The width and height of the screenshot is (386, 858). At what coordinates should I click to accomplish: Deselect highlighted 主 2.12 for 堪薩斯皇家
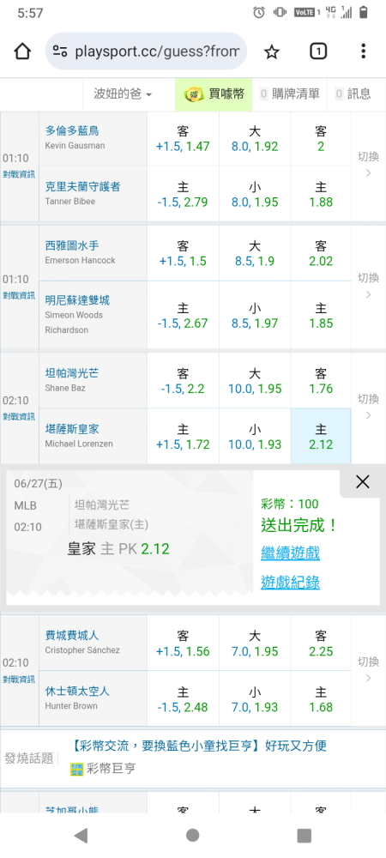coord(321,436)
